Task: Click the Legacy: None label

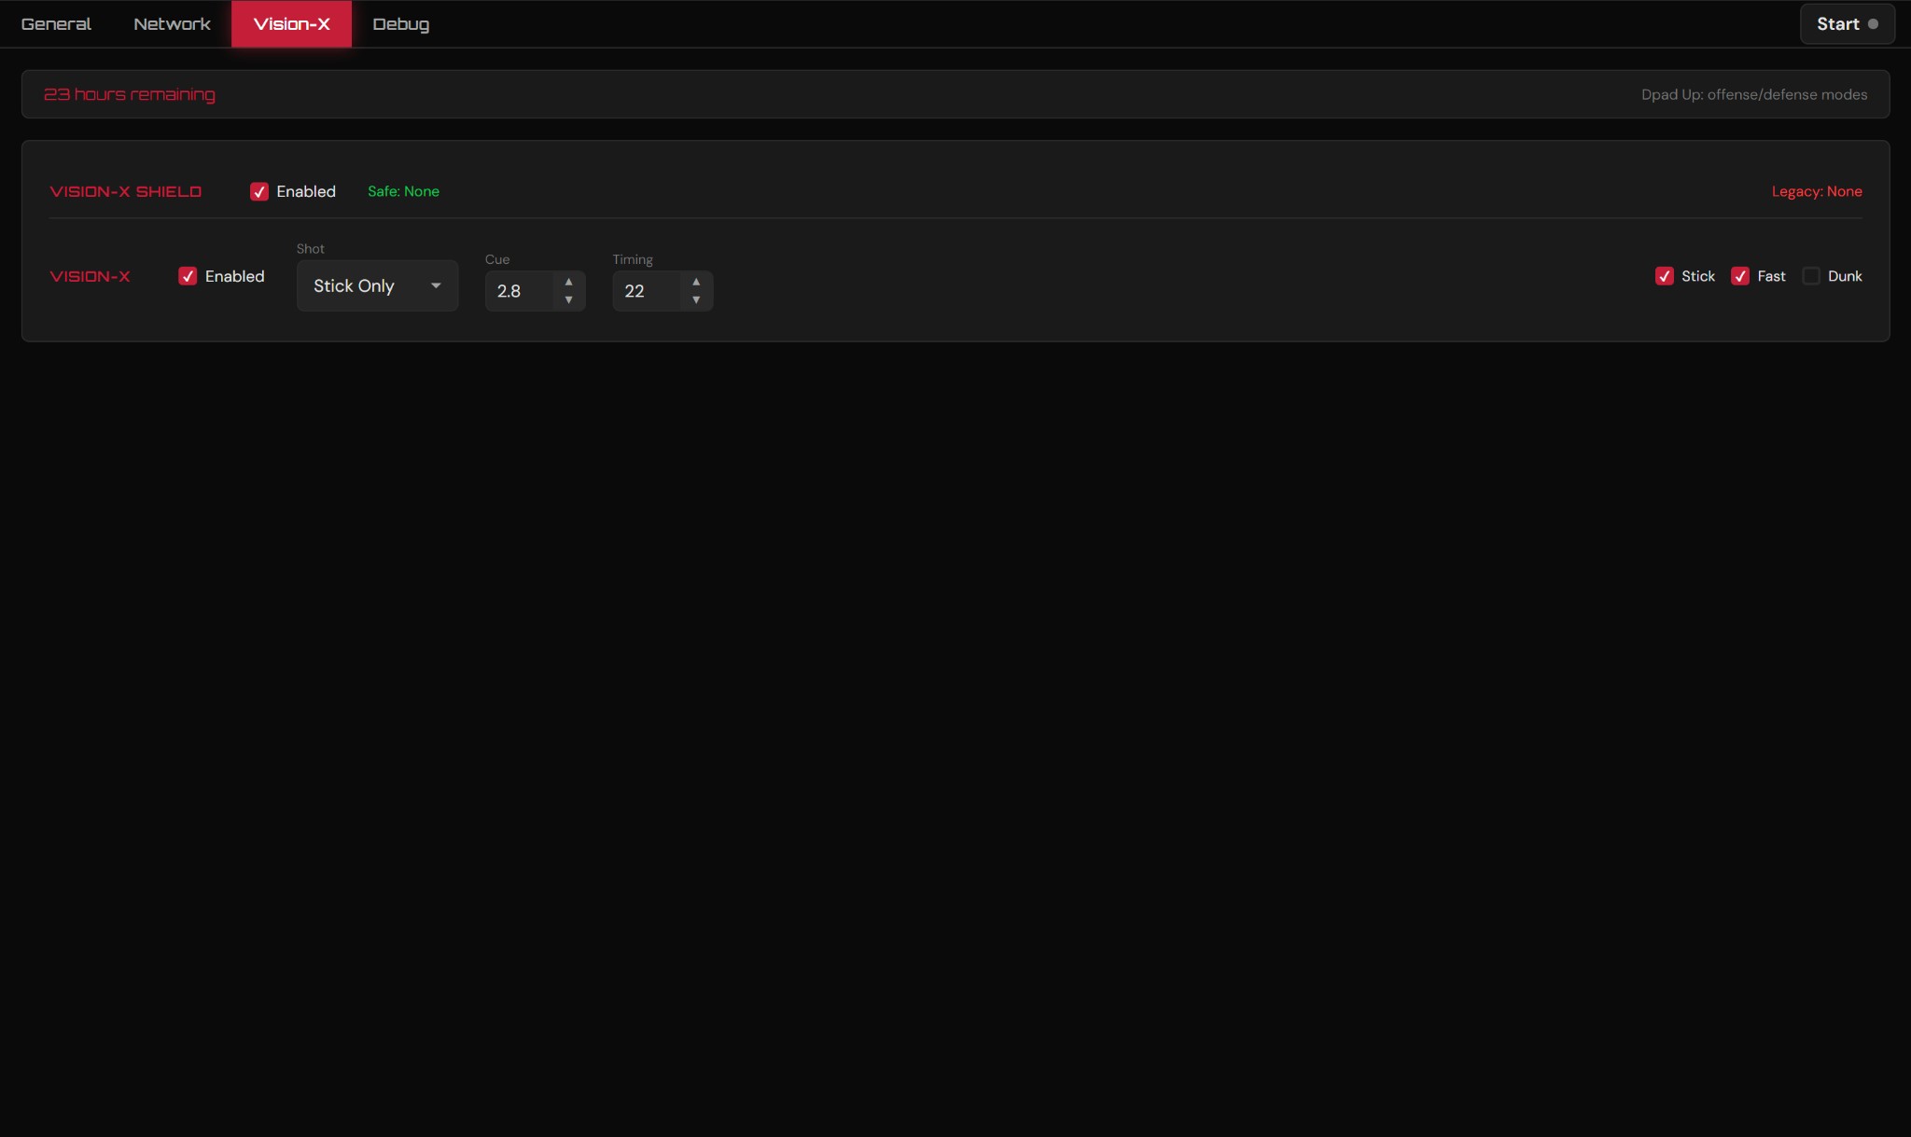Action: (x=1817, y=191)
